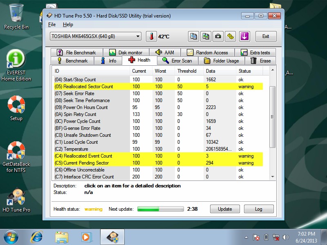Click the copy screenshot to clipboard icon
This screenshot has height=245, width=327.
[x=206, y=36]
